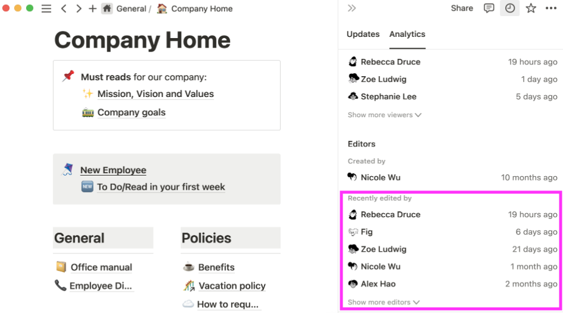563x313 pixels.
Task: Collapse the side panel with double chevron
Action: click(352, 8)
